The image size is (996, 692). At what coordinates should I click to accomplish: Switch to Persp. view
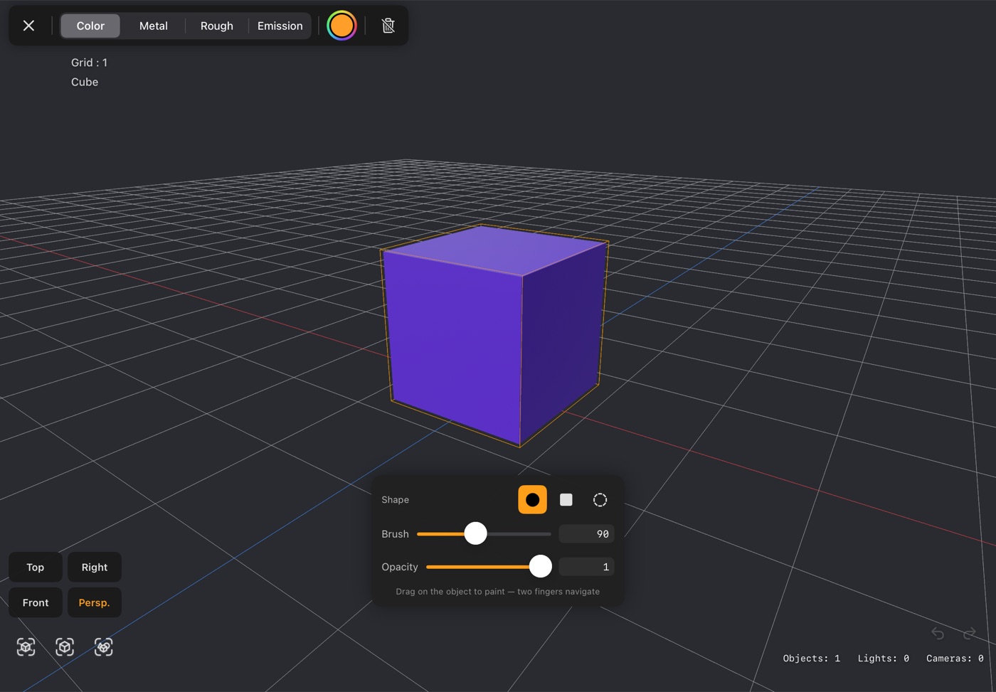coord(95,602)
